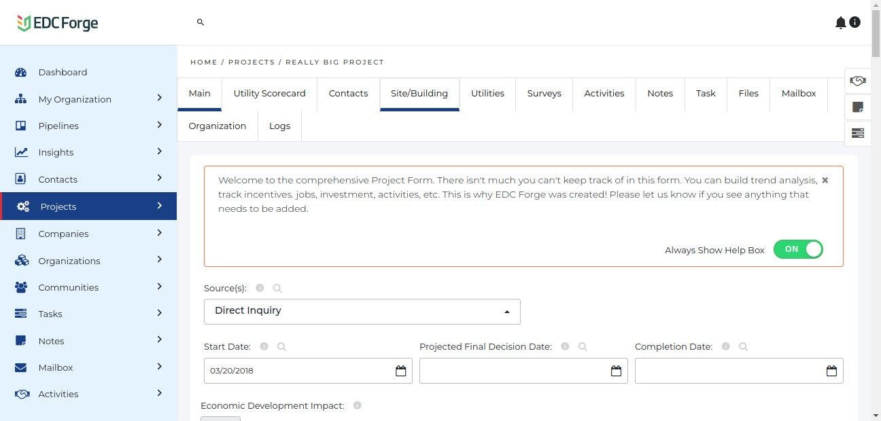Click the info icon beside Source(s)

[260, 288]
